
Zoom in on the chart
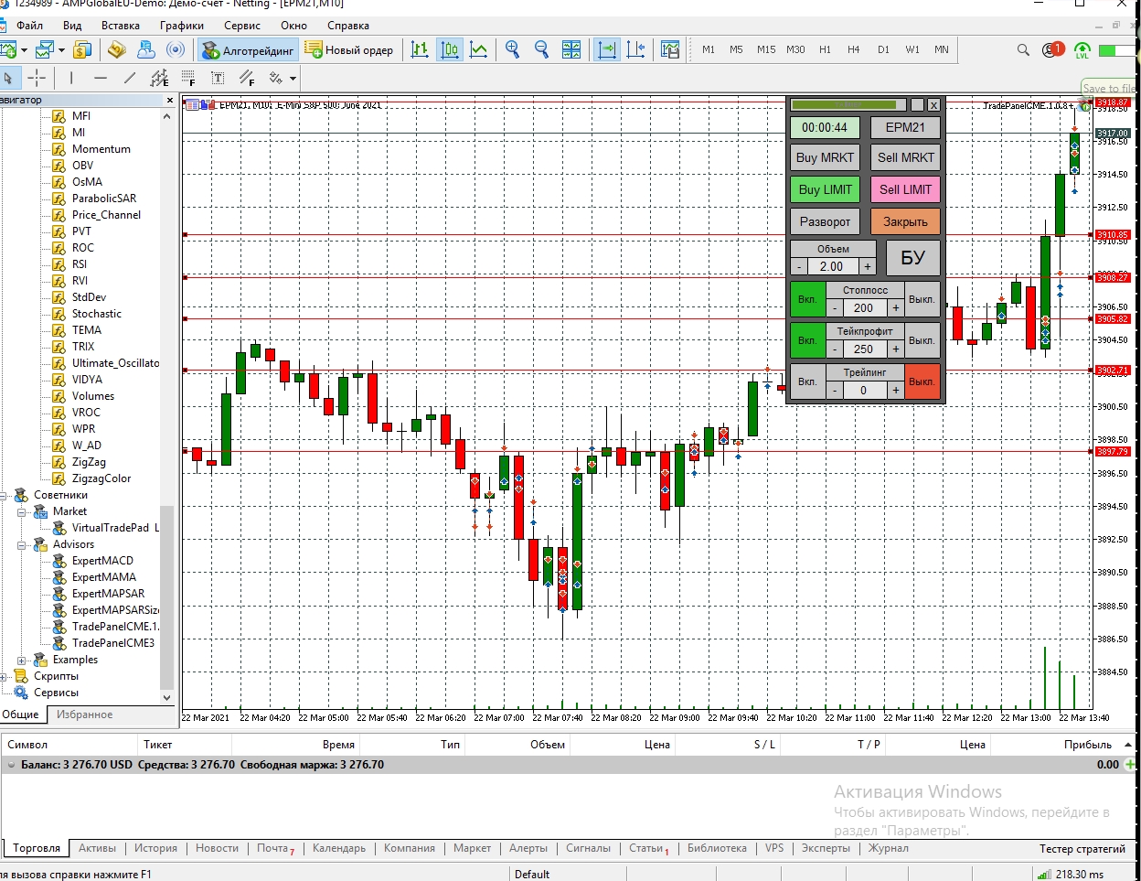click(513, 49)
